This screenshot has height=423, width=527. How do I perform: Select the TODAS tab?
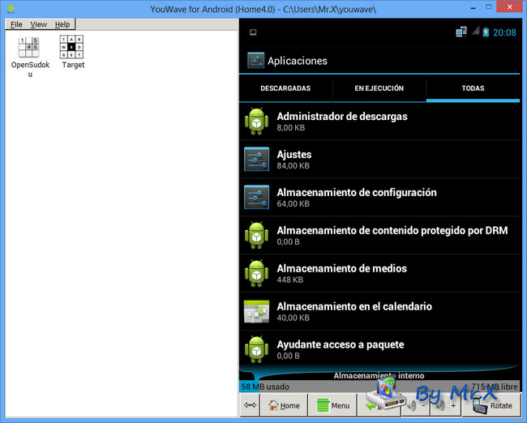click(473, 88)
